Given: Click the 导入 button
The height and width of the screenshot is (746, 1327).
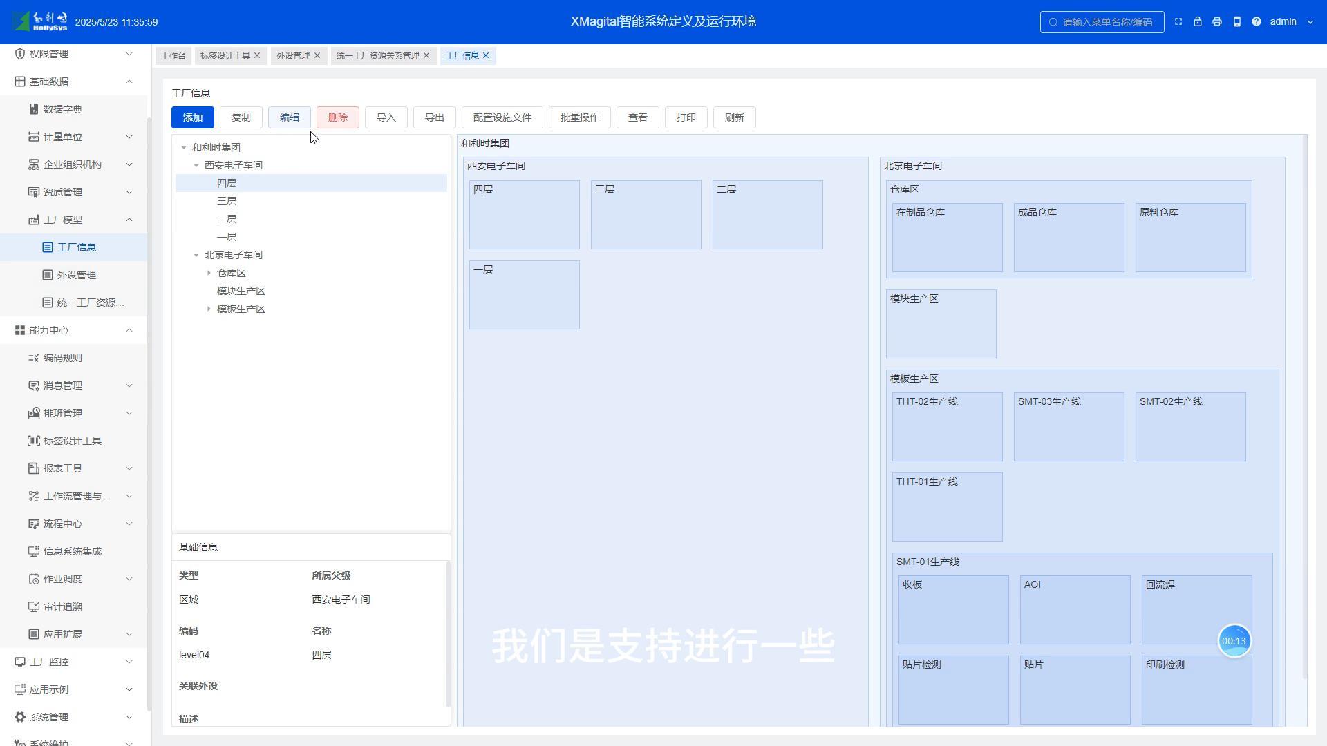Looking at the screenshot, I should [386, 117].
